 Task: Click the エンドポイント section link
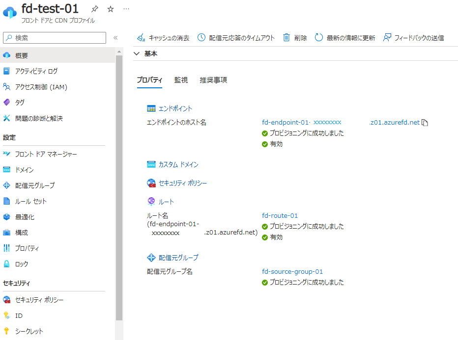click(175, 108)
